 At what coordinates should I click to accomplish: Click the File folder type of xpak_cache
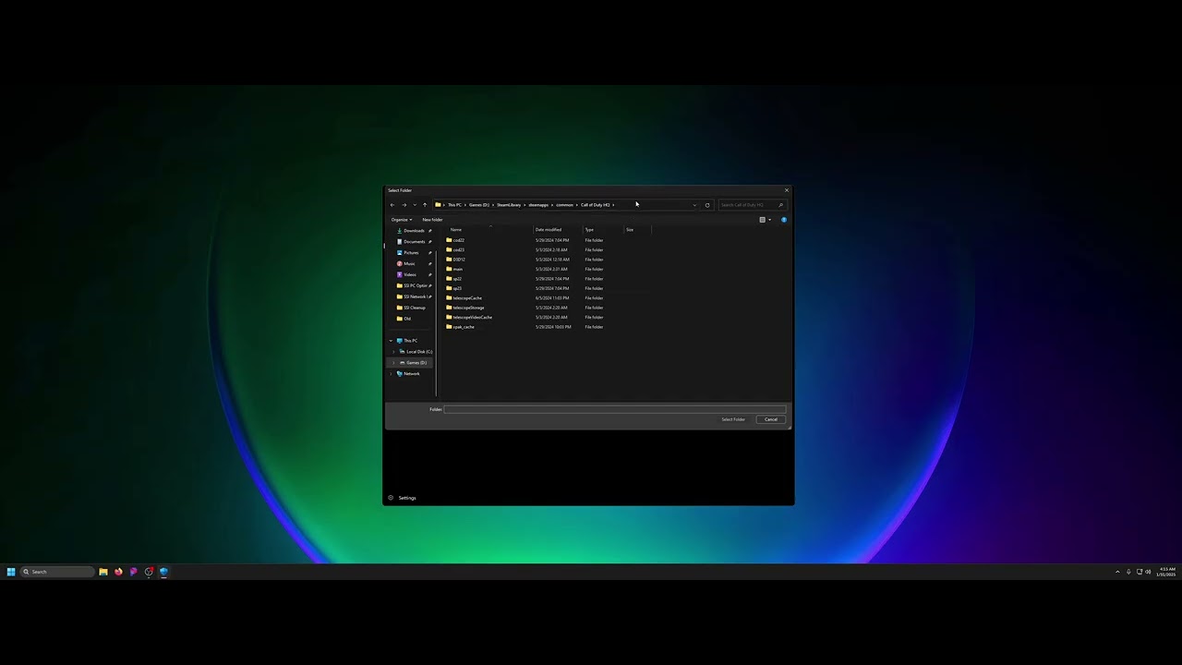pos(594,327)
